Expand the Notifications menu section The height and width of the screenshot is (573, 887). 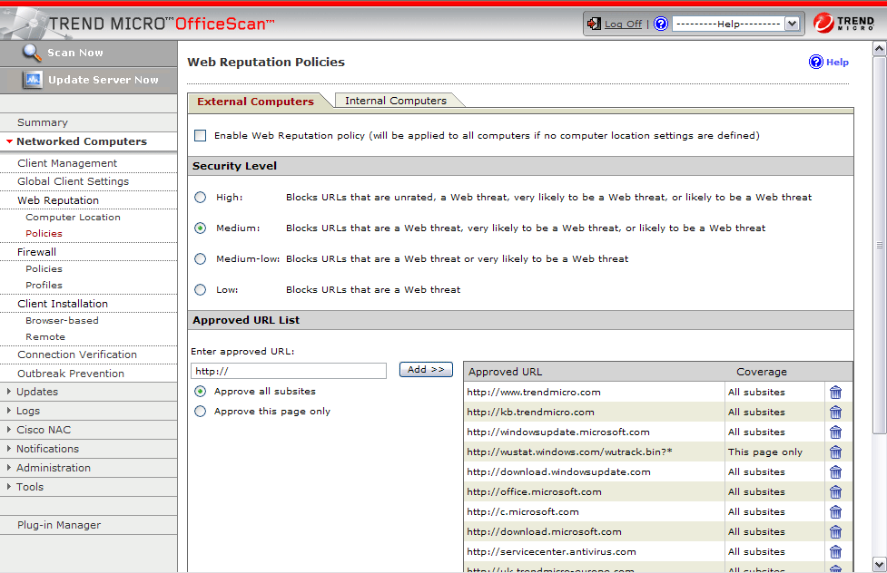click(9, 448)
